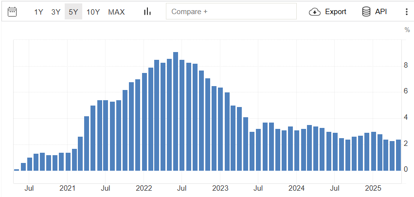The width and height of the screenshot is (414, 197).
Task: Switch to MAX time range
Action: coord(116,12)
